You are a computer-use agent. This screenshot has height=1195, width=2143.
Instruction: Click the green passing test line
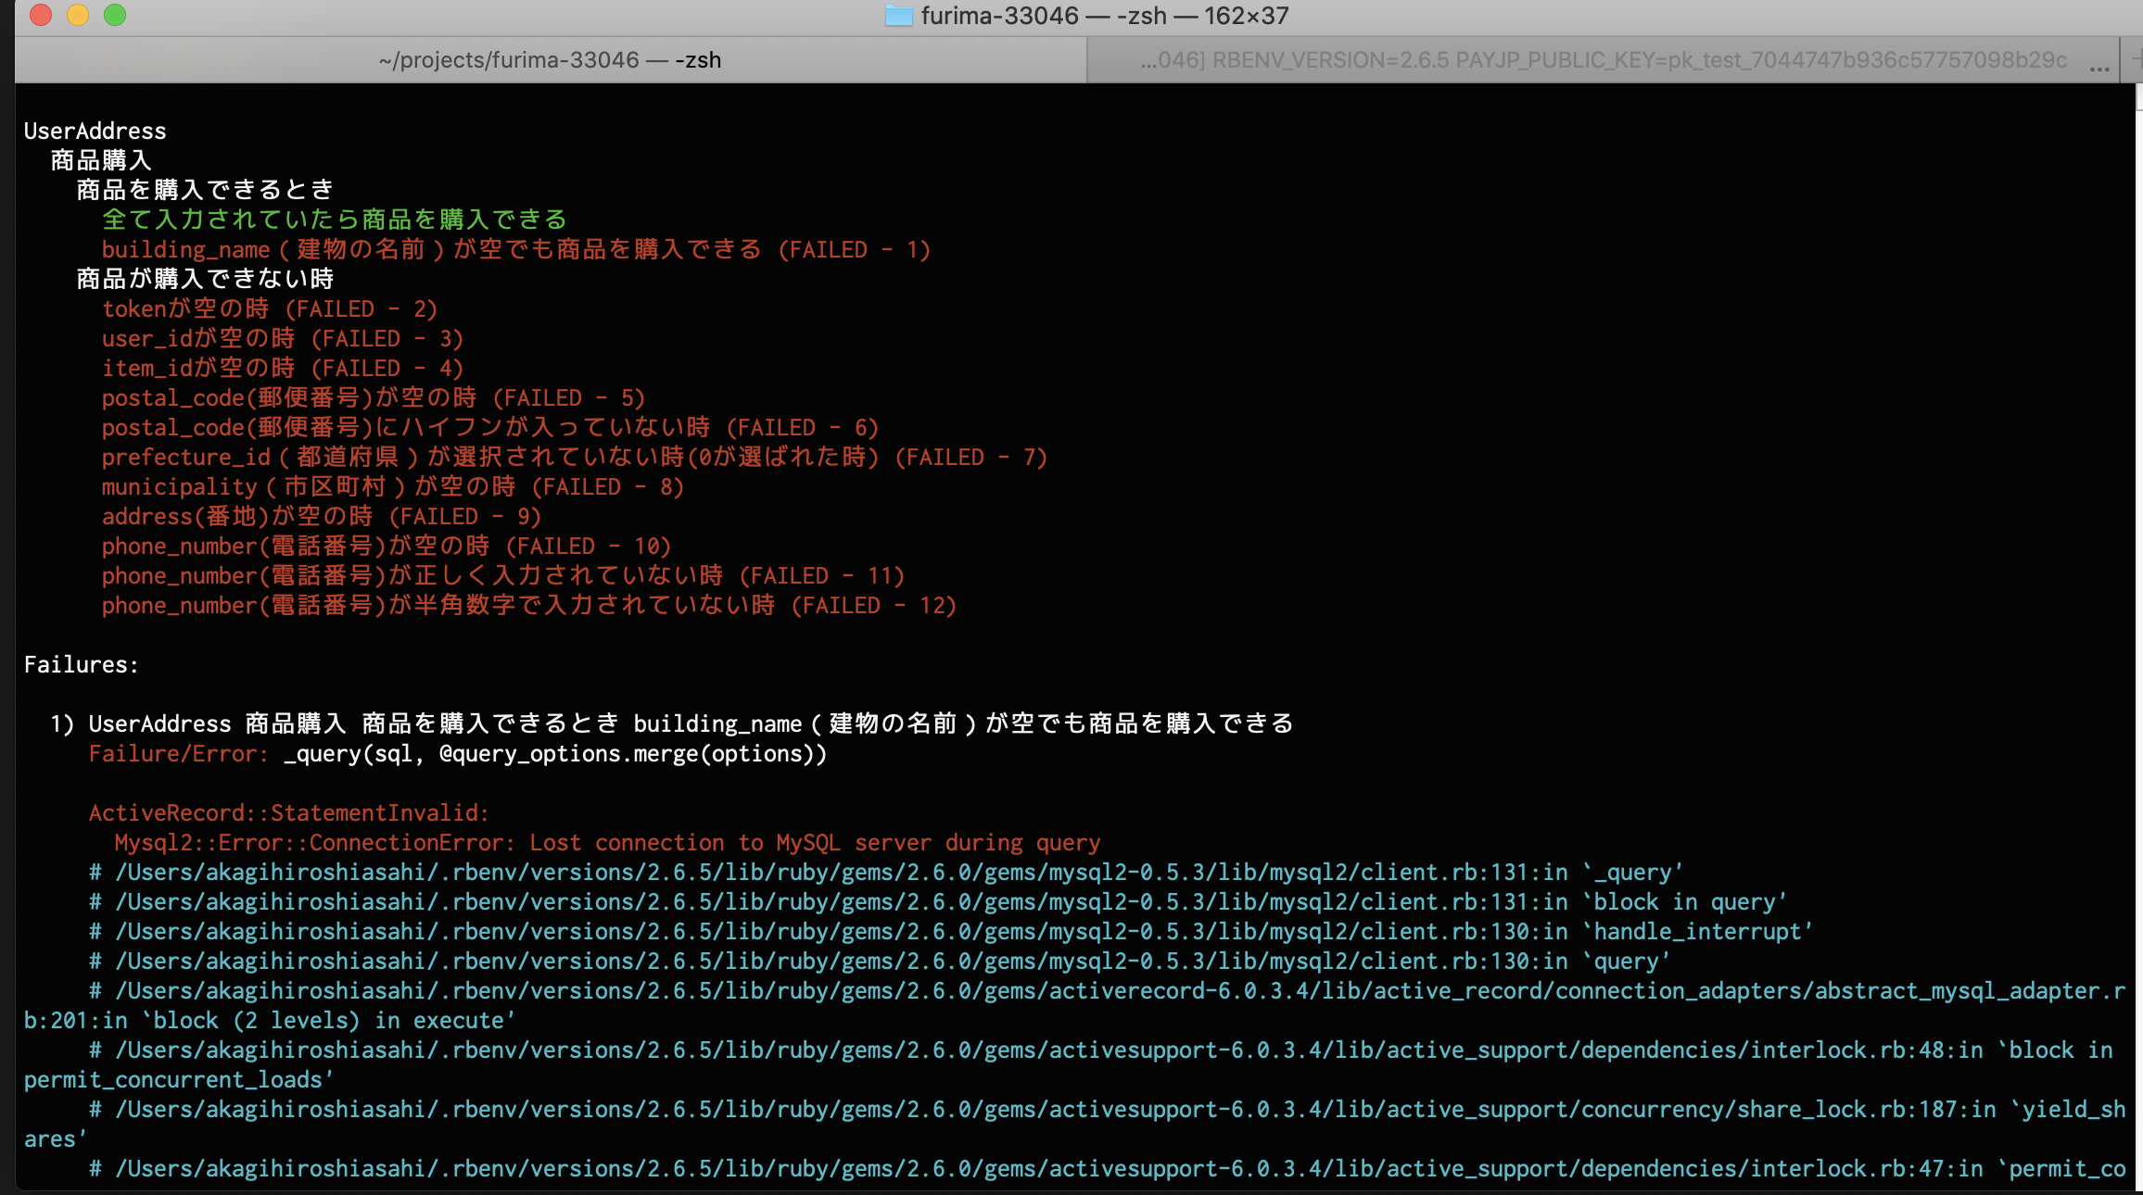[x=334, y=220]
